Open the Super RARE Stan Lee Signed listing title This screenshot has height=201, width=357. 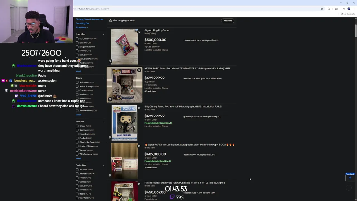189,145
